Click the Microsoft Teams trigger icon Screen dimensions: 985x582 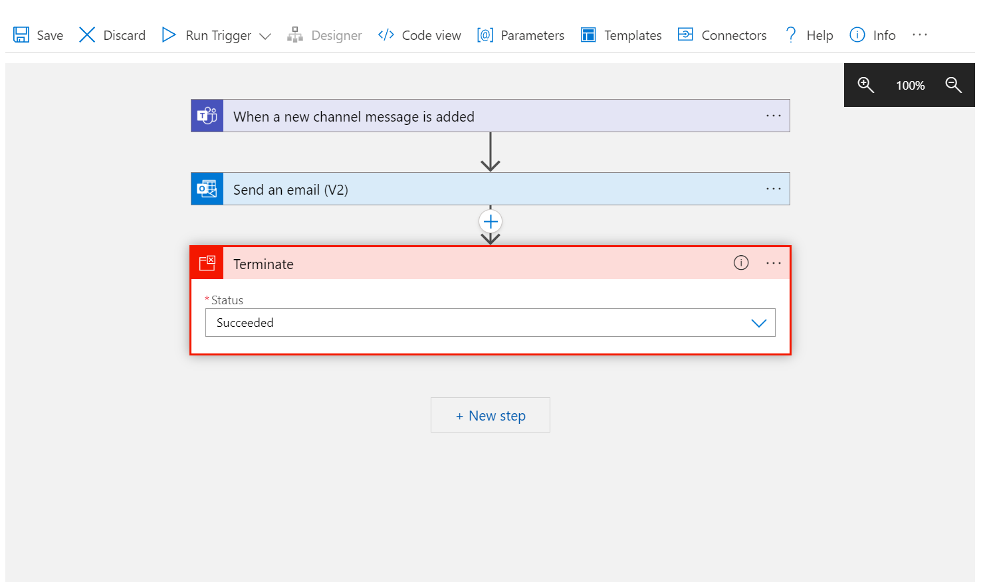[207, 116]
